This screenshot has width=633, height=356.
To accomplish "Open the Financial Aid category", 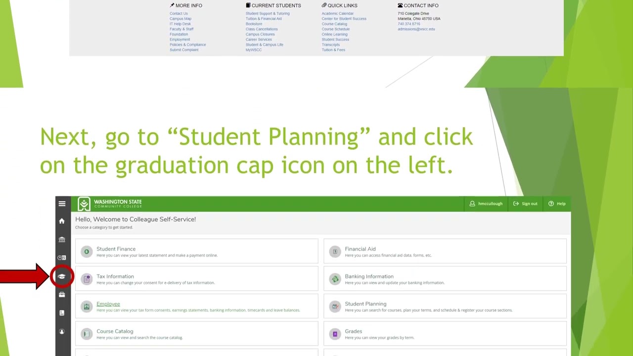I will (445, 251).
